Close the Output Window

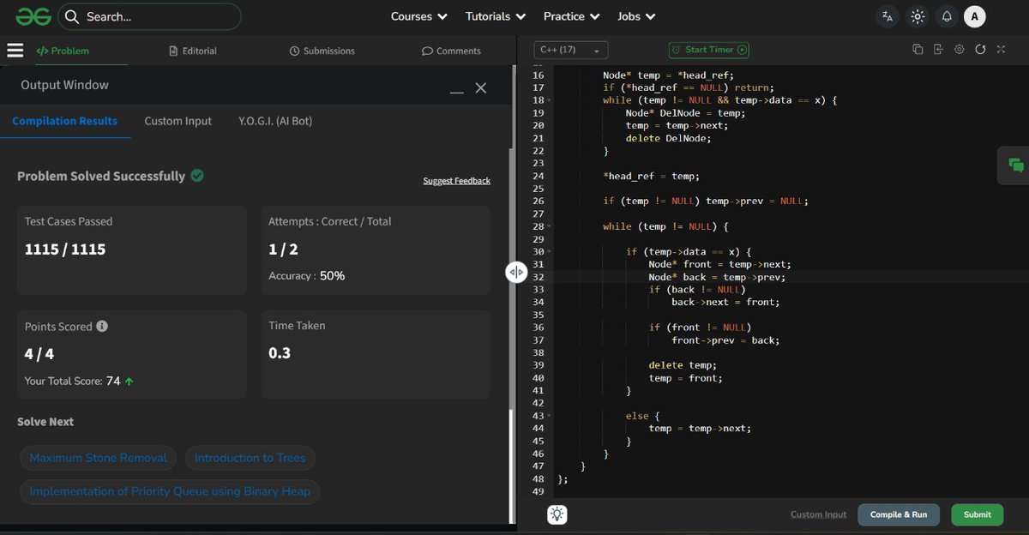click(x=481, y=88)
